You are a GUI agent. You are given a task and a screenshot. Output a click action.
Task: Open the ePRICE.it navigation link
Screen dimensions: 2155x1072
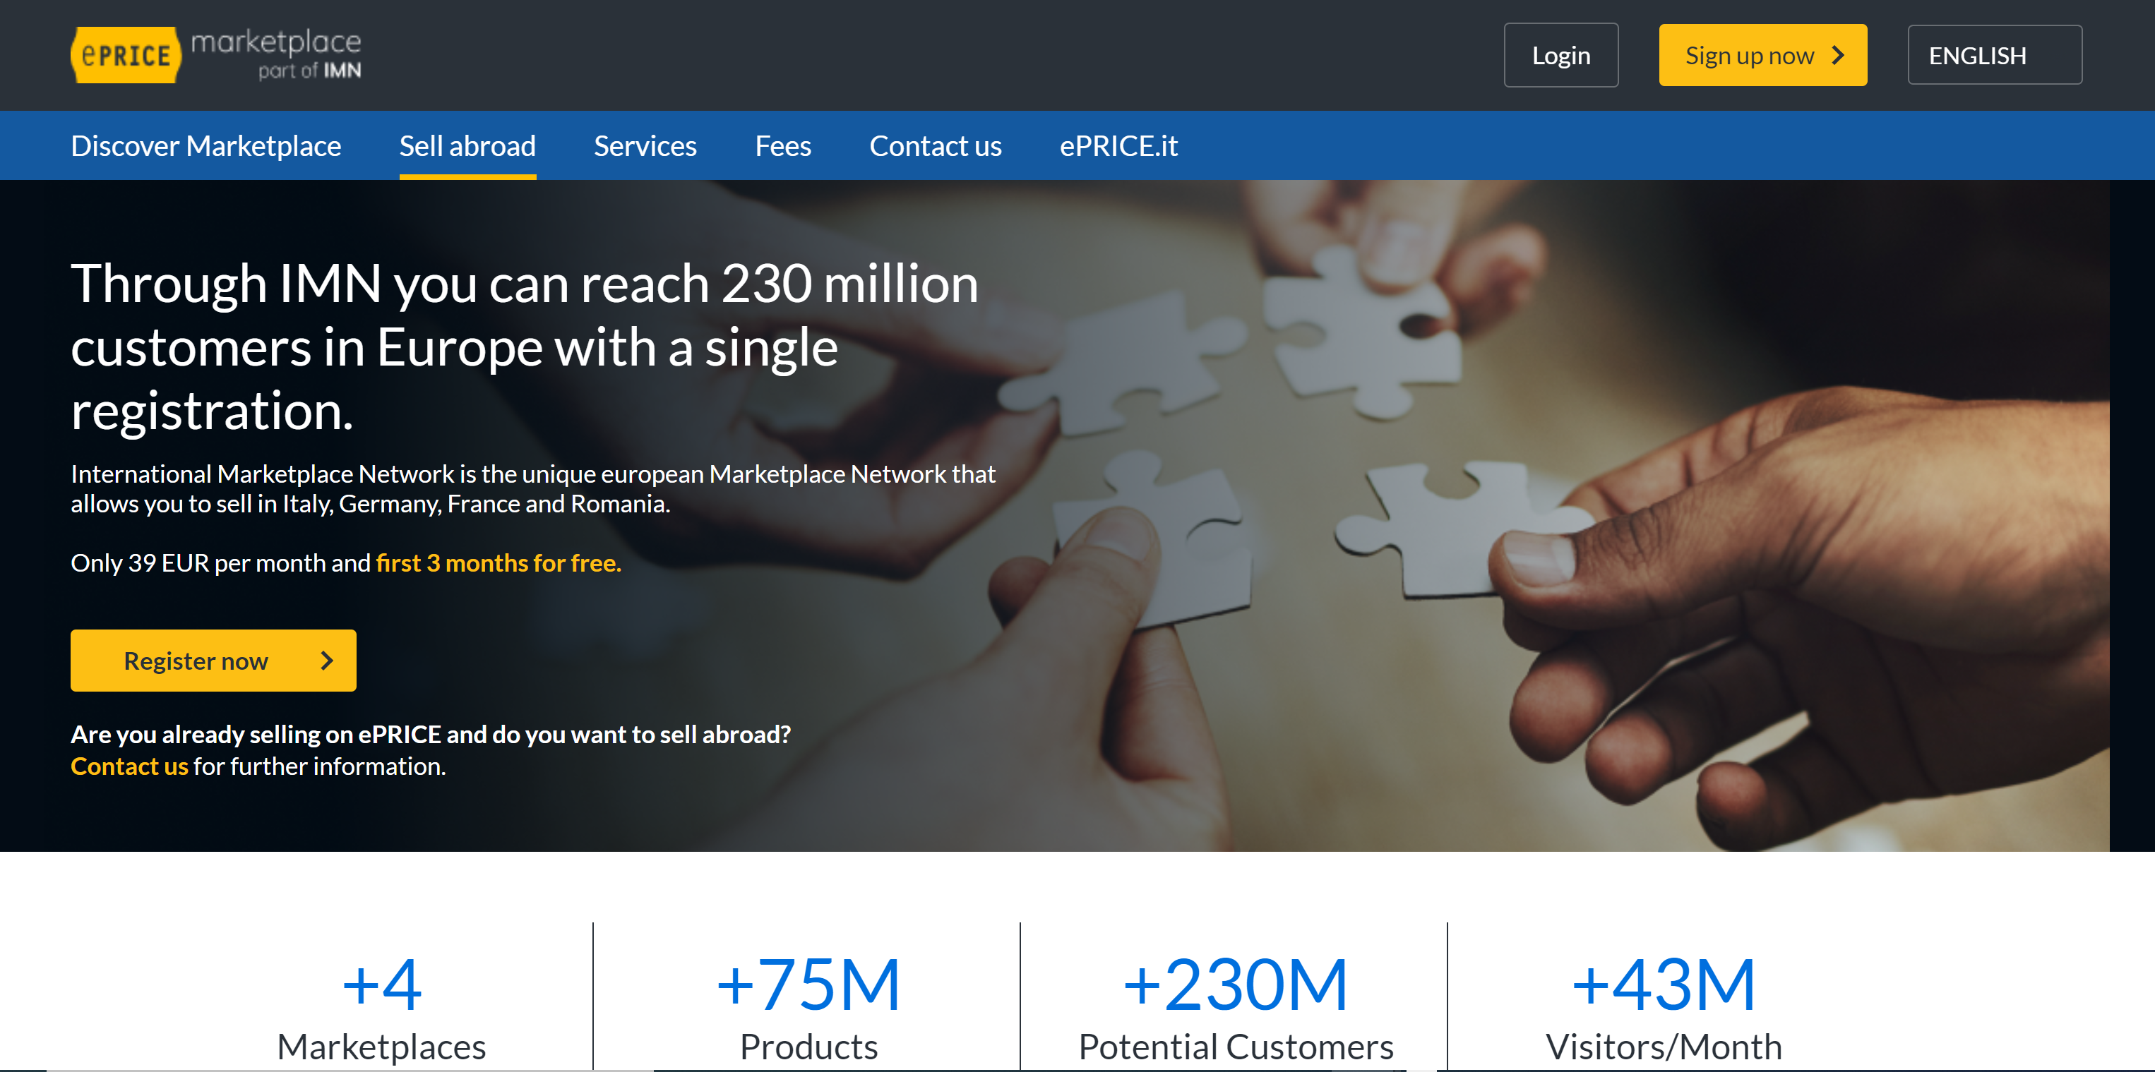click(x=1118, y=145)
